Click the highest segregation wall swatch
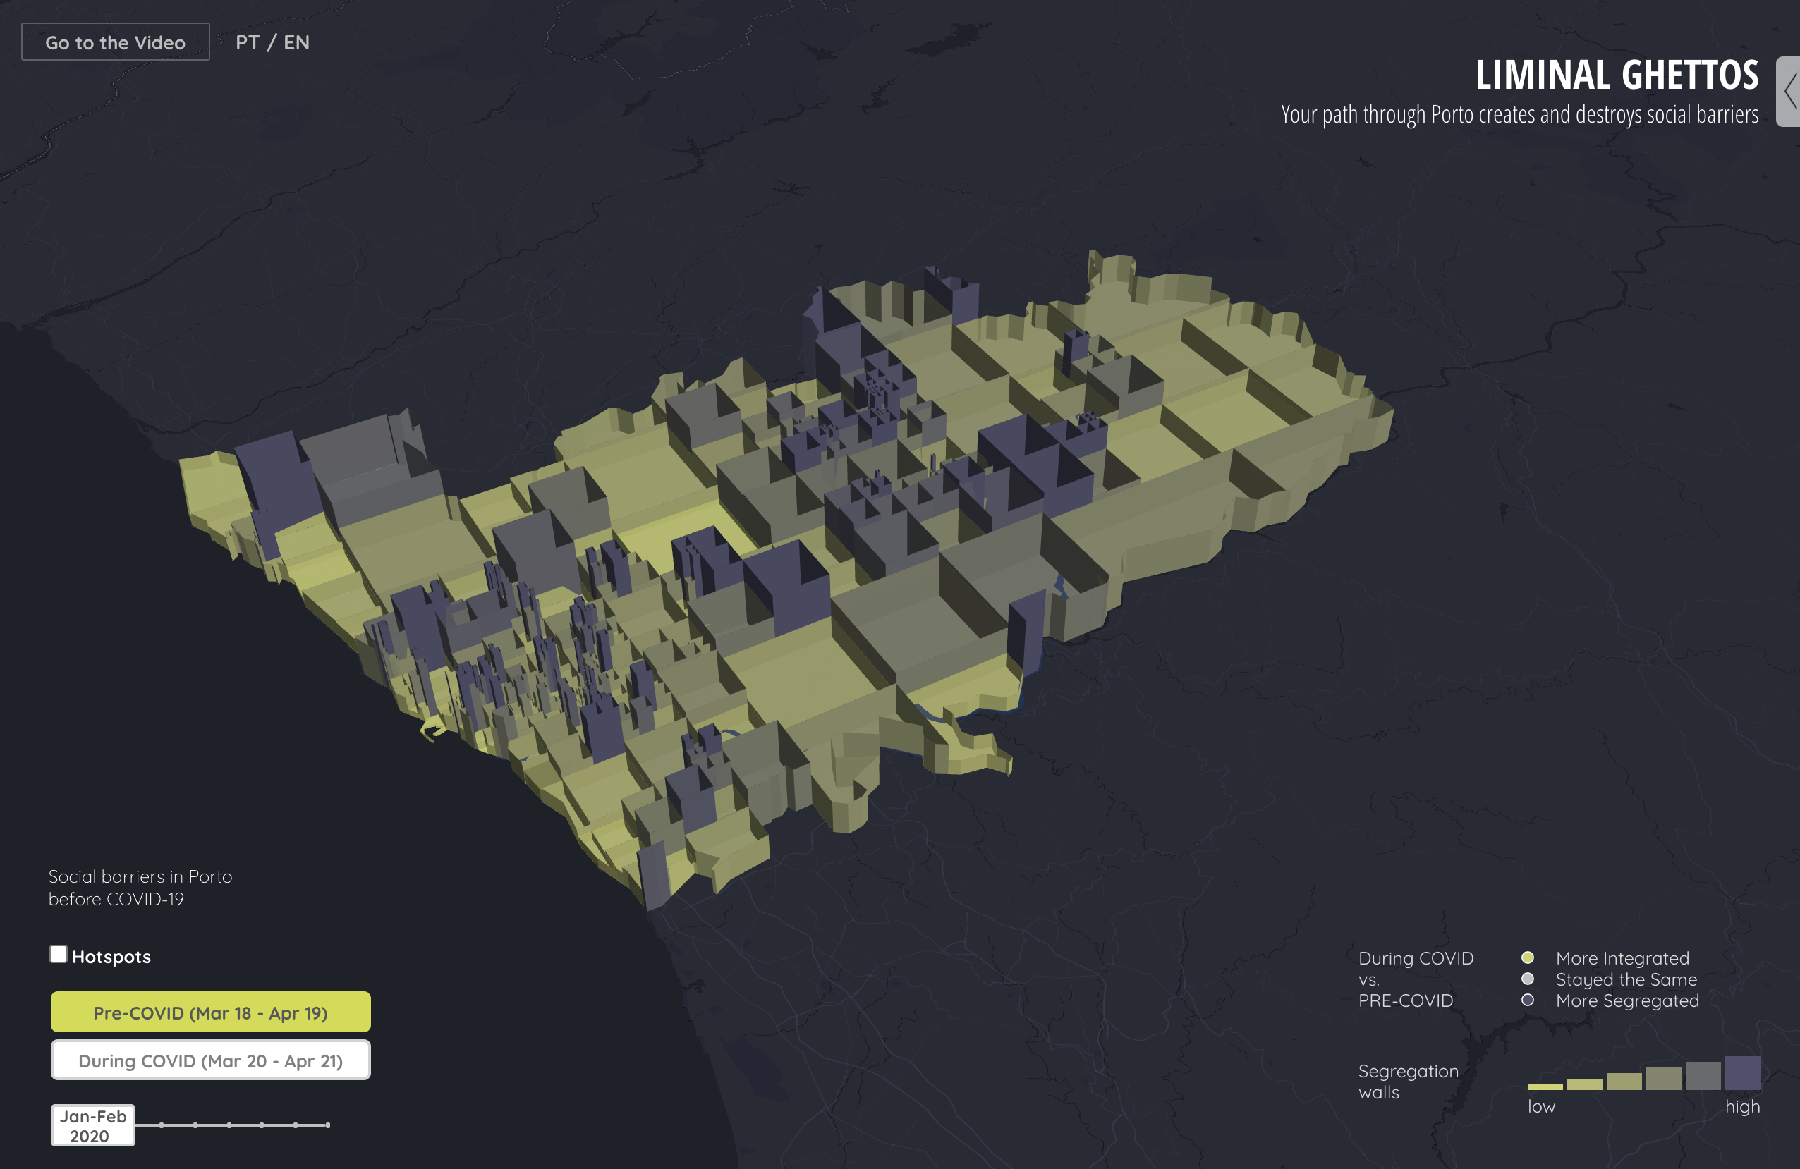The image size is (1800, 1169). [x=1743, y=1073]
